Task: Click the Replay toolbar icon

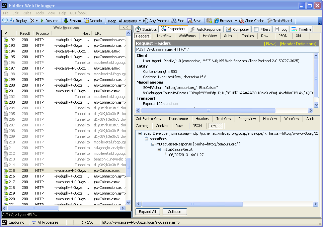Action: click(12, 21)
